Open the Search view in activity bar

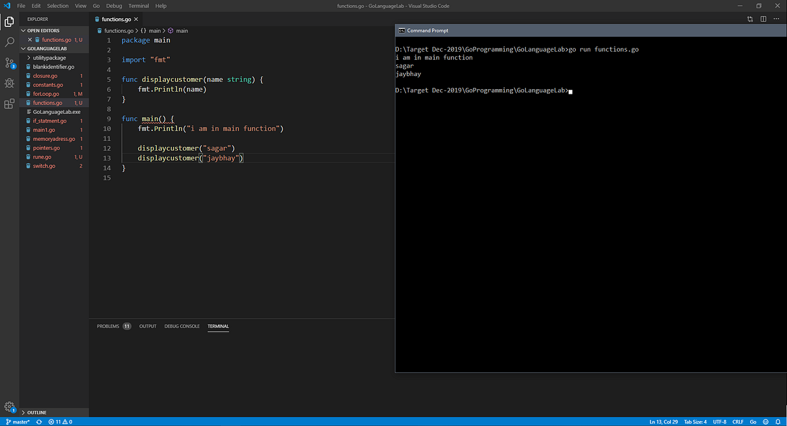9,42
